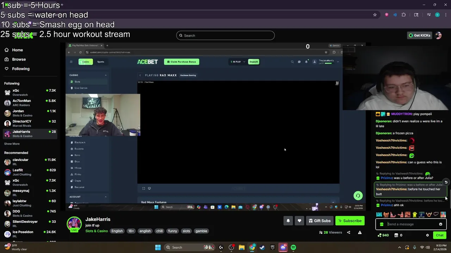The height and width of the screenshot is (253, 451).
Task: Open Spotify from the Windows taskbar
Action: pos(293,247)
